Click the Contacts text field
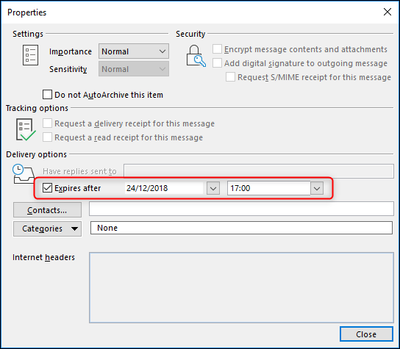Viewport: 400px width, 349px height. pos(241,209)
